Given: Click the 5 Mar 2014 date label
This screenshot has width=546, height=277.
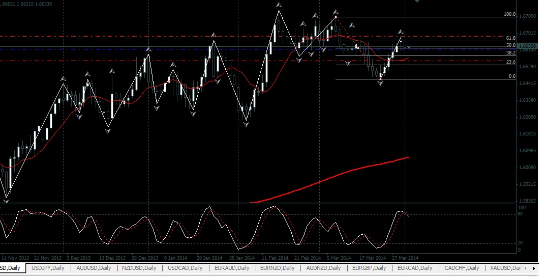Looking at the screenshot, I should 339,258.
